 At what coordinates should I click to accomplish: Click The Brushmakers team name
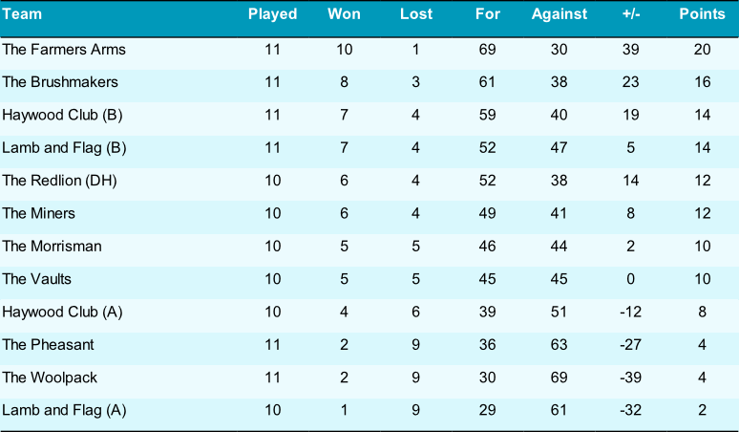pos(60,82)
